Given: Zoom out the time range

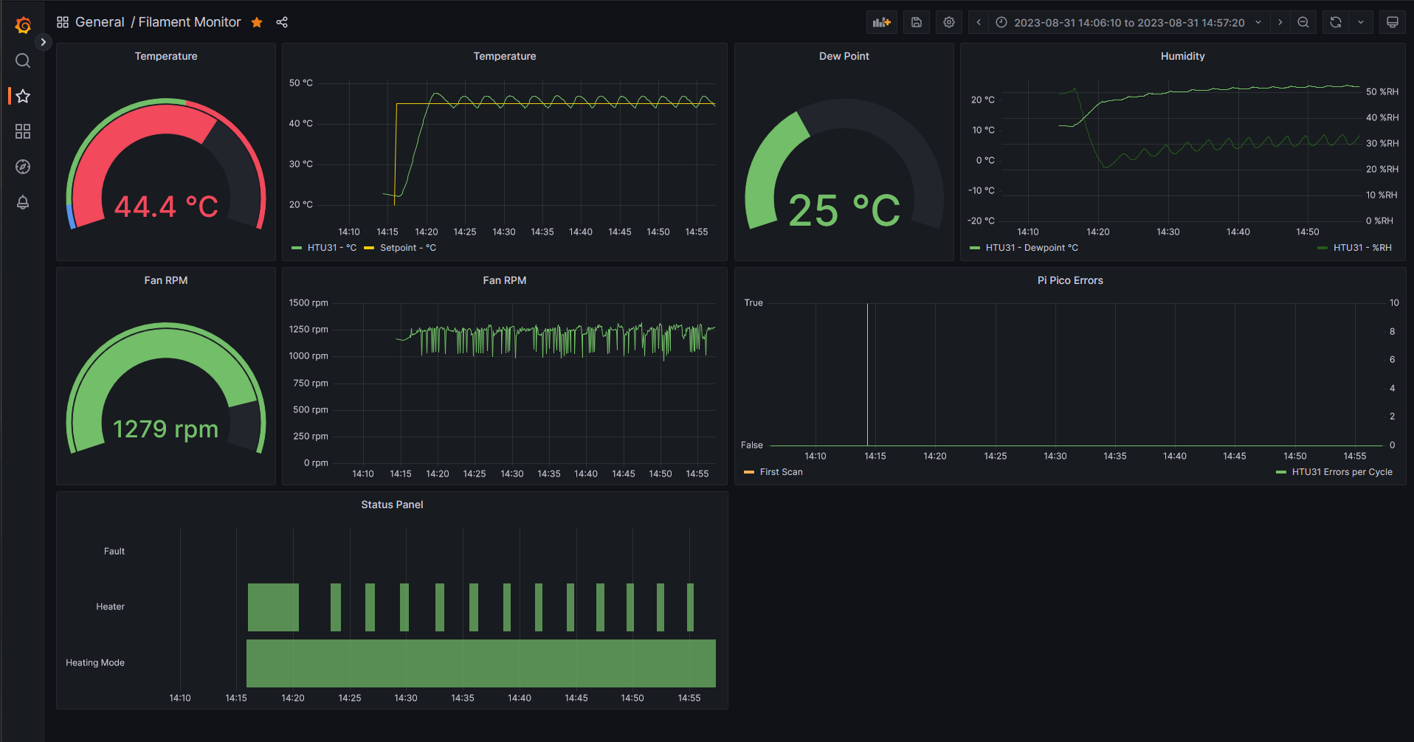Looking at the screenshot, I should [1303, 22].
